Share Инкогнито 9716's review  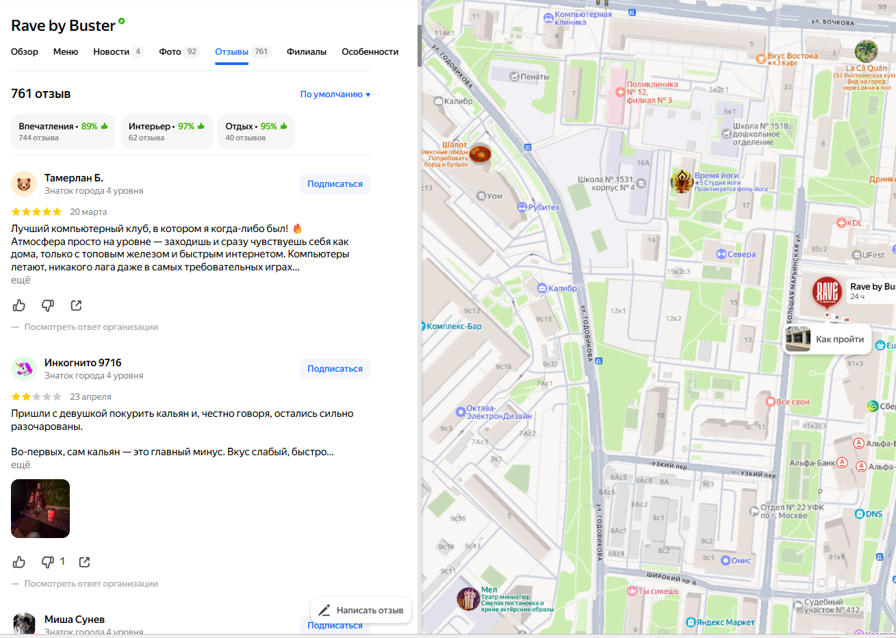click(85, 562)
